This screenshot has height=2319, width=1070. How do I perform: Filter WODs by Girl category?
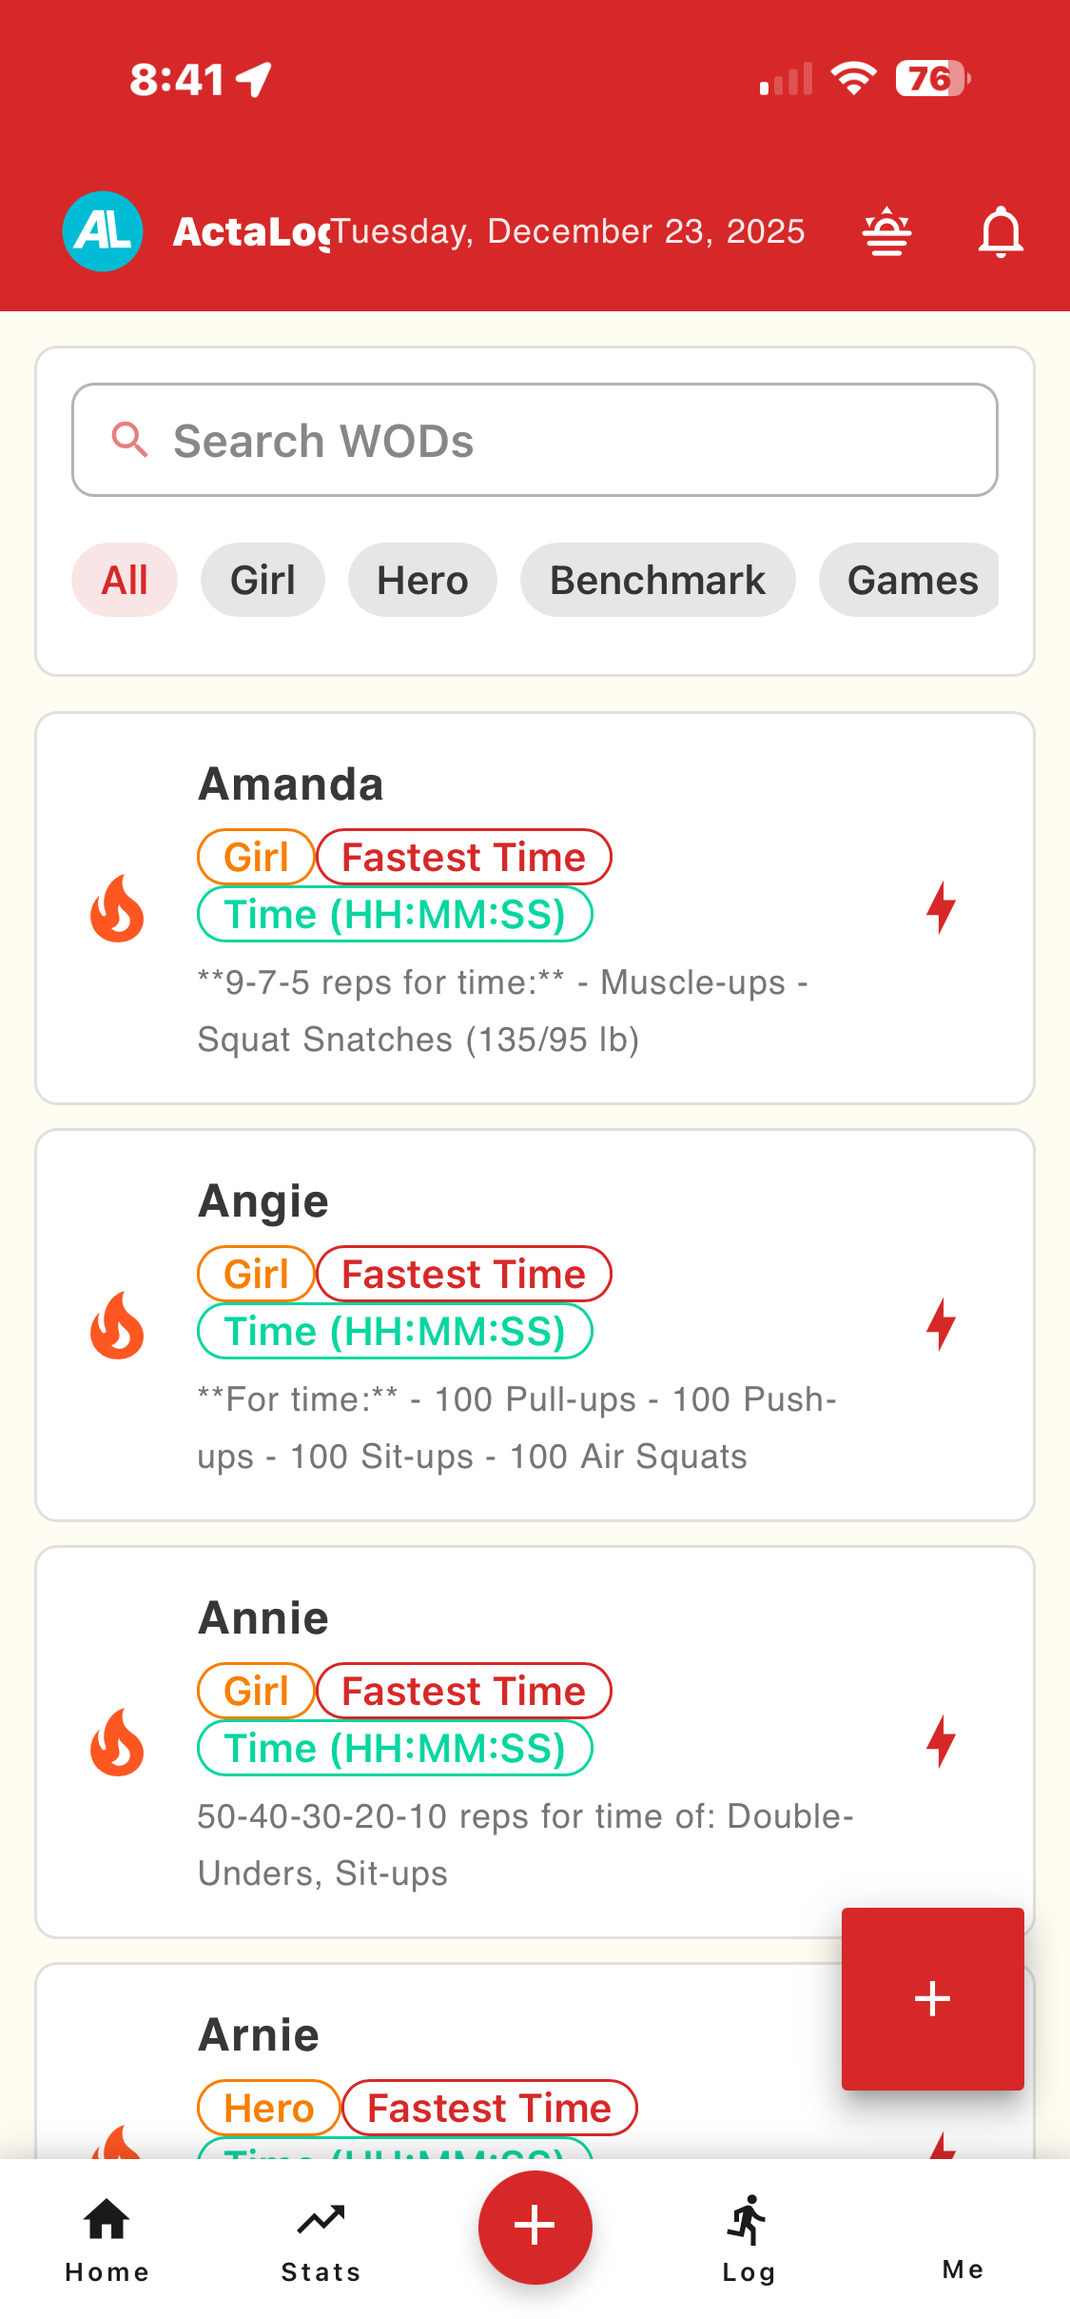[x=263, y=580]
